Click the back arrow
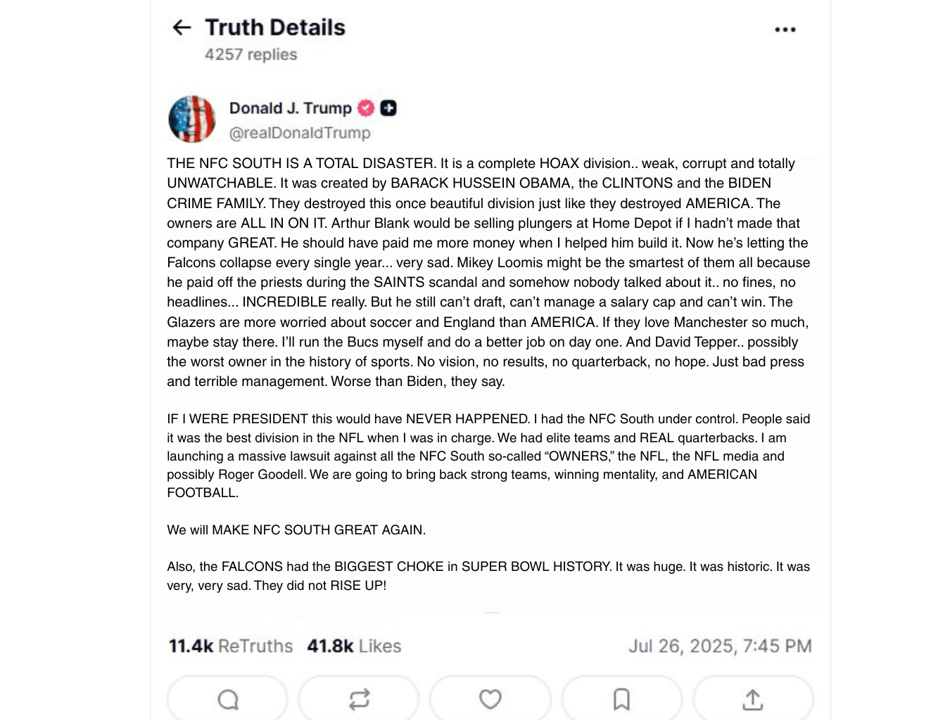The width and height of the screenshot is (950, 720). pyautogui.click(x=182, y=28)
